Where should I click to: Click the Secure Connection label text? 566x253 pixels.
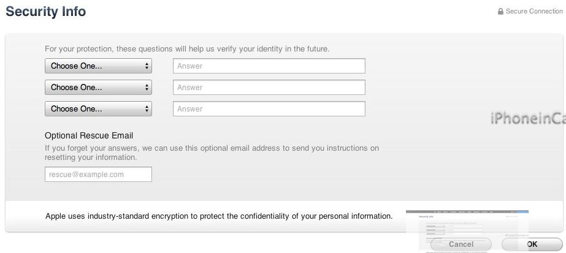(534, 11)
